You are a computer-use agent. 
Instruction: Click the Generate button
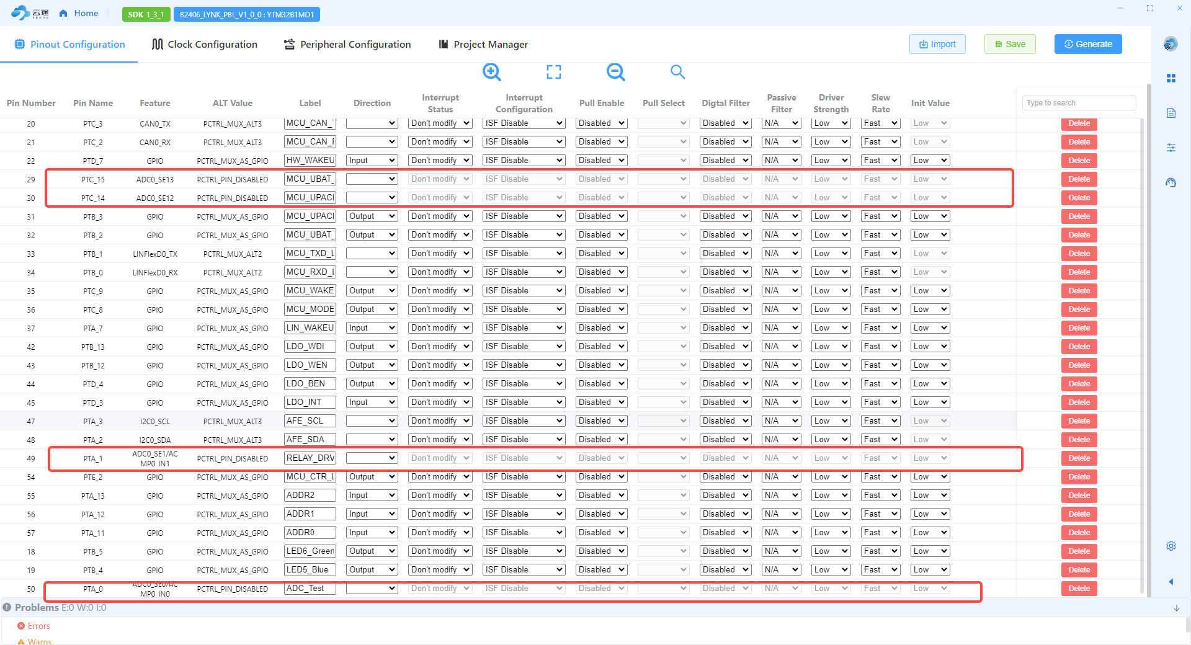coord(1088,44)
